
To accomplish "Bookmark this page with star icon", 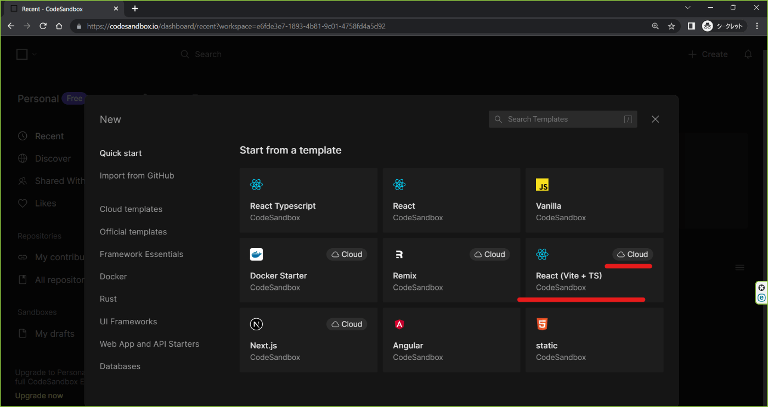I will coord(671,26).
